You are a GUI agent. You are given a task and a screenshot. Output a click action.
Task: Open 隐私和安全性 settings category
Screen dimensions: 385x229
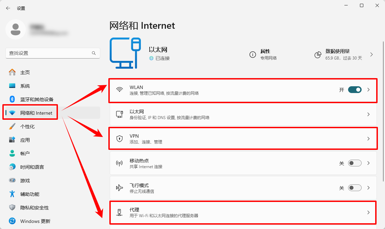53,208
